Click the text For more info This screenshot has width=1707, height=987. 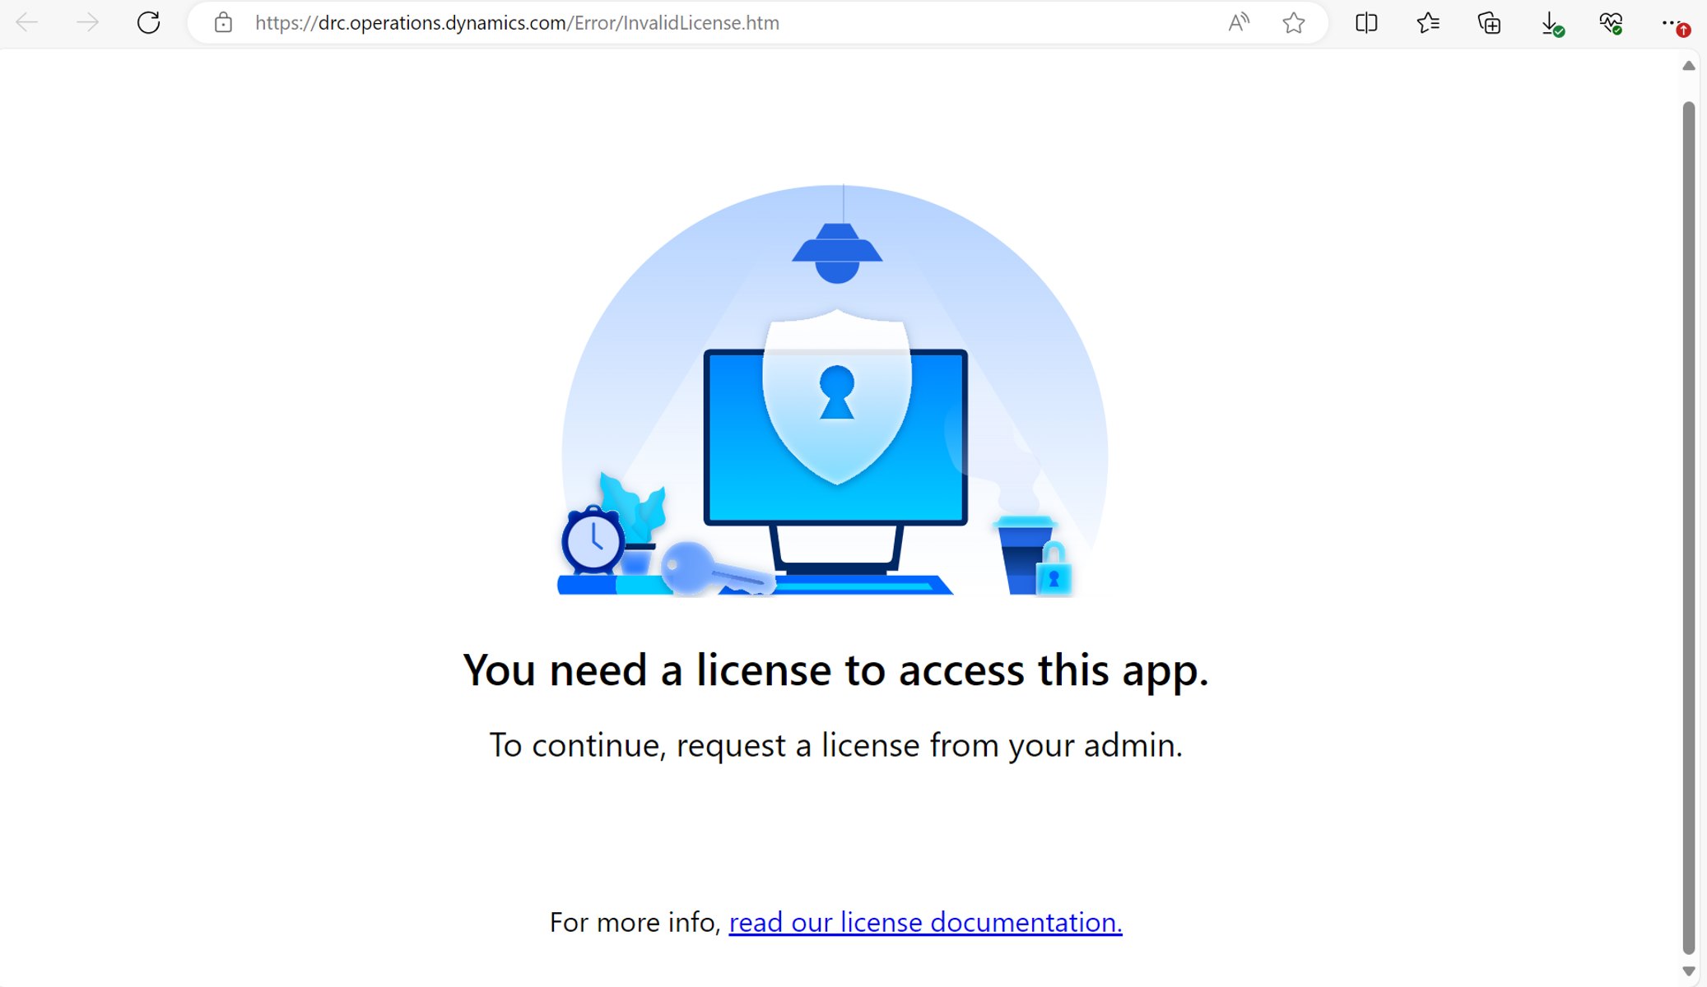tap(634, 922)
